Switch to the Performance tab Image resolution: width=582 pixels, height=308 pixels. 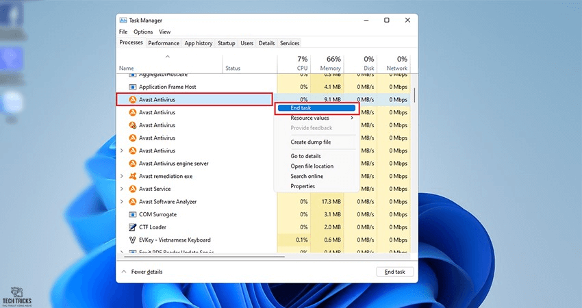[164, 43]
